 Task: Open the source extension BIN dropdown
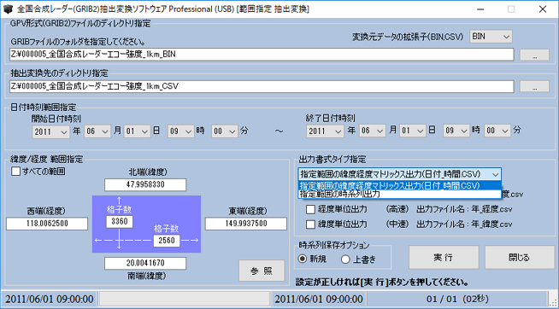(491, 37)
